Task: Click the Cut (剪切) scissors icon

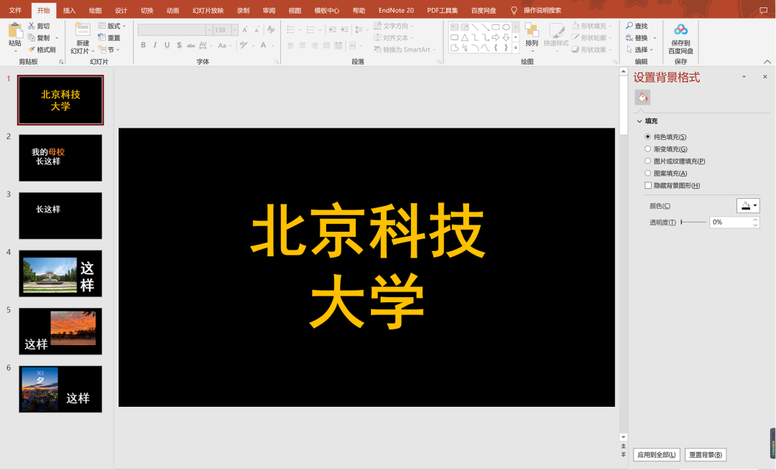Action: (32, 26)
